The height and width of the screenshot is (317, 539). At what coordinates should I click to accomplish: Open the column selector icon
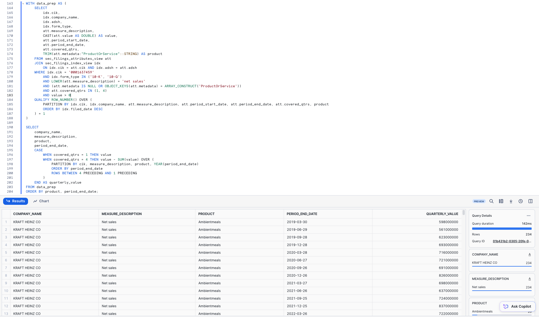point(501,201)
